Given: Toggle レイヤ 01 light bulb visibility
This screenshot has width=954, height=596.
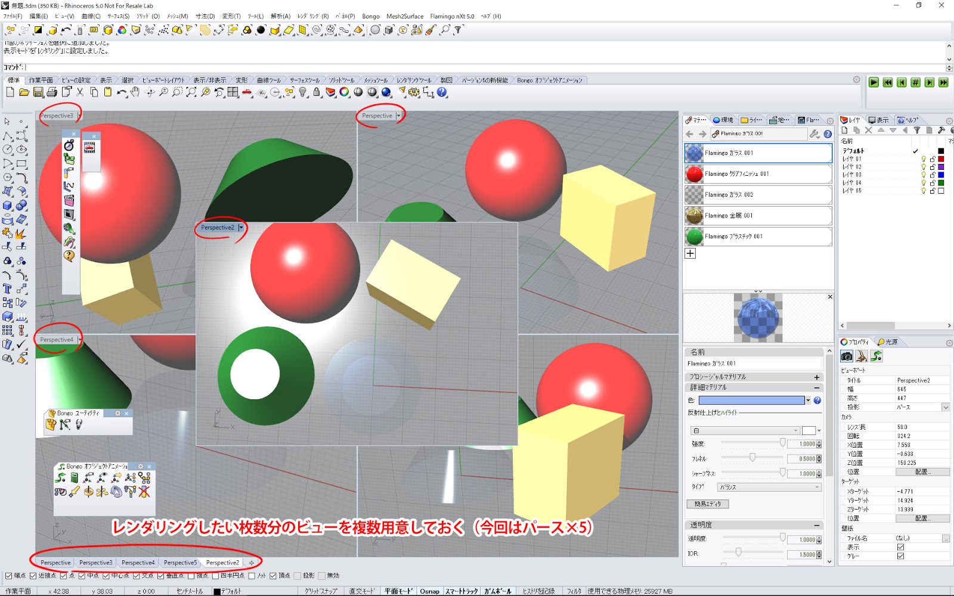Looking at the screenshot, I should point(924,159).
